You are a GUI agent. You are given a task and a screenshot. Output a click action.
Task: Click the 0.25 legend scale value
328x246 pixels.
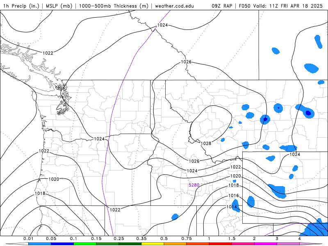coord(119,239)
